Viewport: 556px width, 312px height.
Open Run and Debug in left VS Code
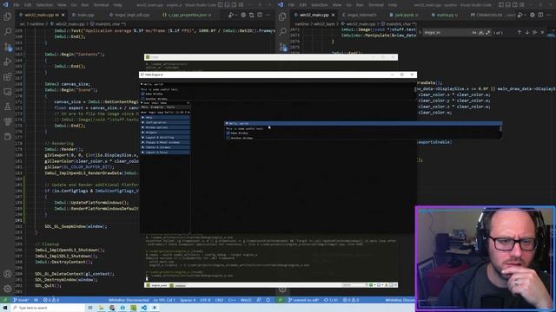click(x=8, y=62)
